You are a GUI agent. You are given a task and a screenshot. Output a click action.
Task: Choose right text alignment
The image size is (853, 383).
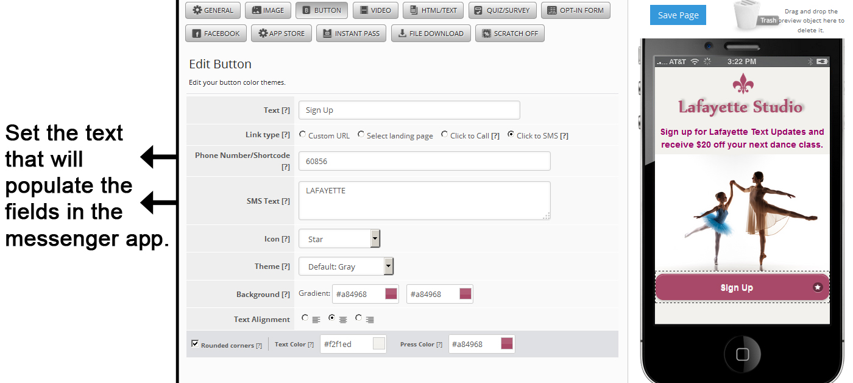point(359,318)
